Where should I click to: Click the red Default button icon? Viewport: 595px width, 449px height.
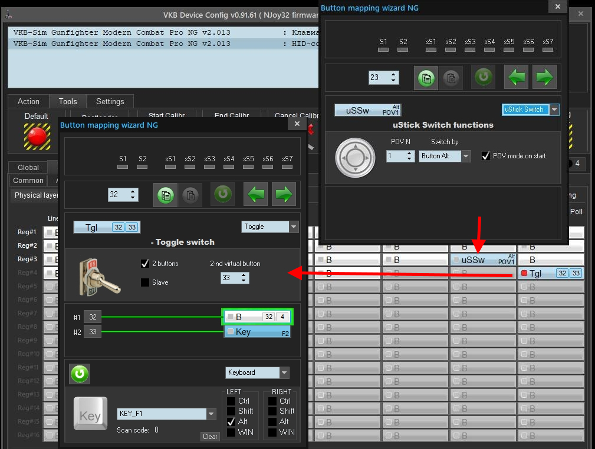click(37, 137)
